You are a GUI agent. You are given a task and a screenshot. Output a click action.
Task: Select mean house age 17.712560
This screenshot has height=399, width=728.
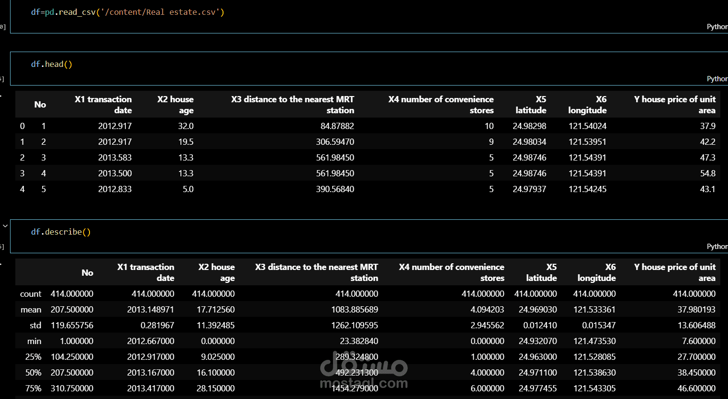click(x=215, y=310)
